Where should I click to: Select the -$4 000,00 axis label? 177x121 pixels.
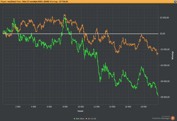coord(165,65)
